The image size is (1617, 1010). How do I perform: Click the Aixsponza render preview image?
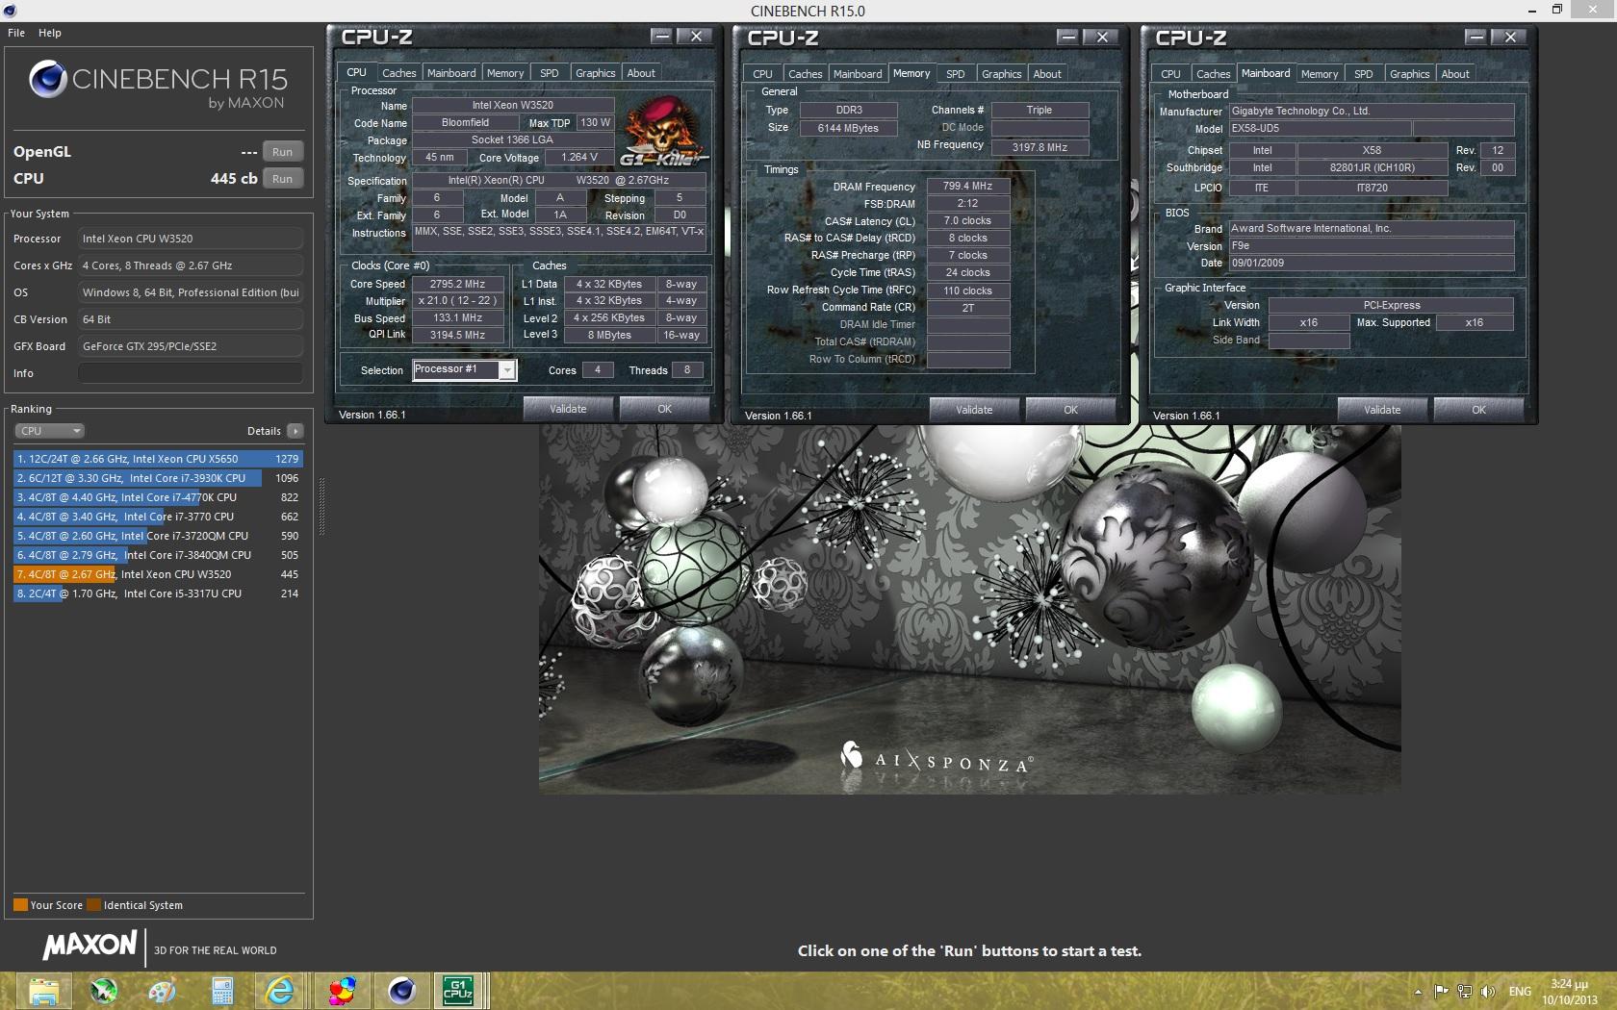tap(969, 609)
